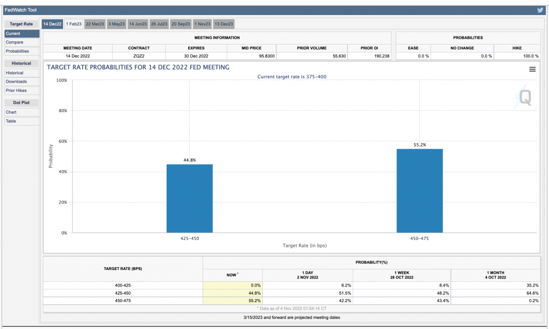Click the 425-450 probability bar

click(189, 198)
